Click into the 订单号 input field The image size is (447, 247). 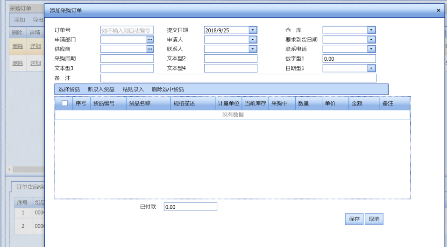pyautogui.click(x=127, y=30)
